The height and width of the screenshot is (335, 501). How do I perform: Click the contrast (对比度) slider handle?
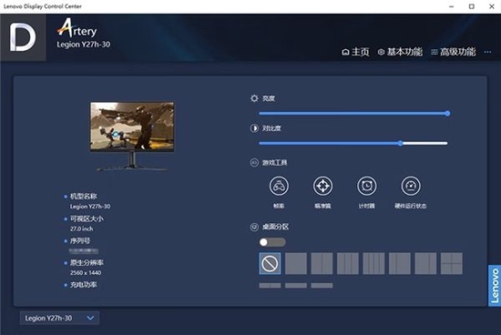(x=401, y=144)
